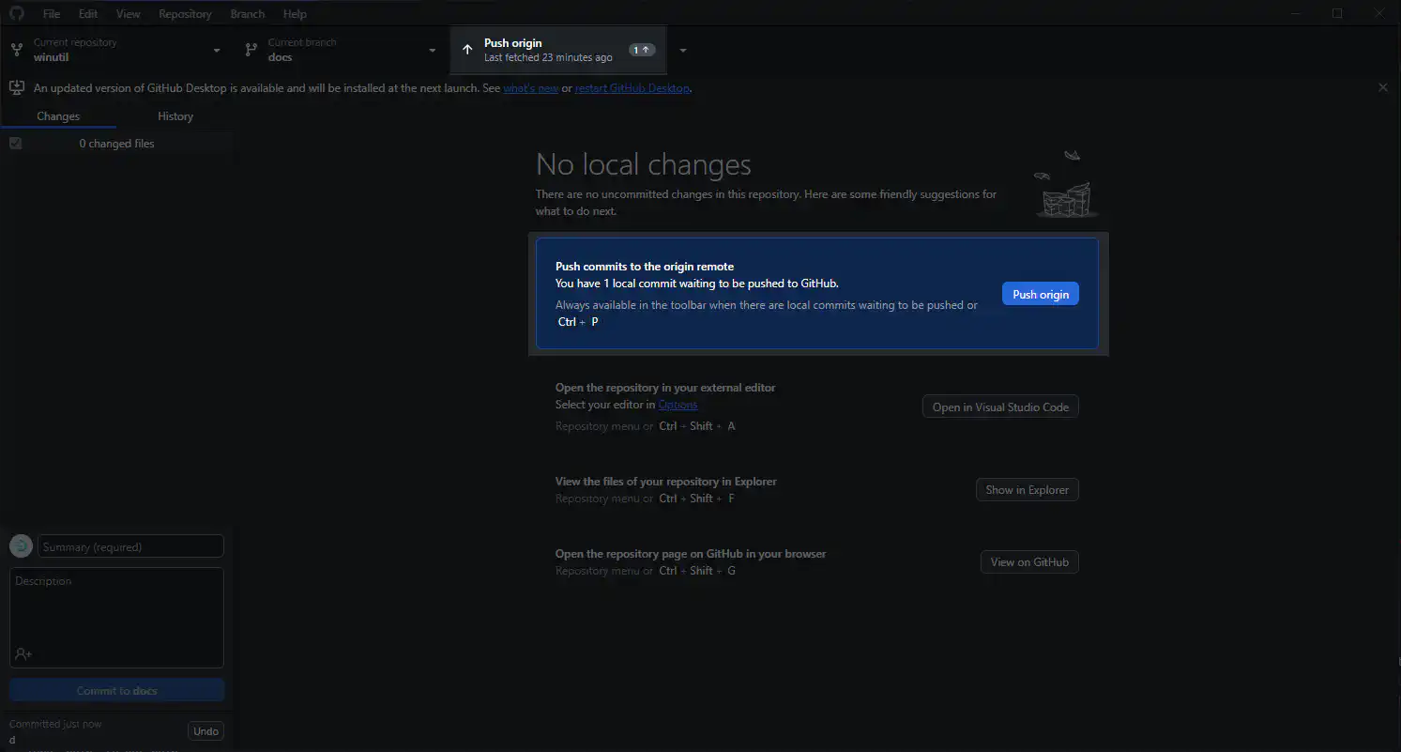Open the Repository menu
This screenshot has height=752, width=1401.
185,14
